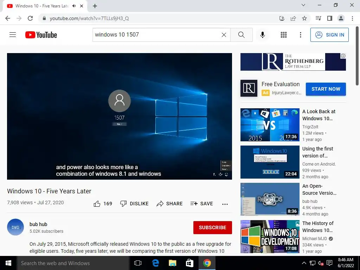Open the tab search chevron
Viewport: 360px width, 270px height.
pyautogui.click(x=303, y=5)
